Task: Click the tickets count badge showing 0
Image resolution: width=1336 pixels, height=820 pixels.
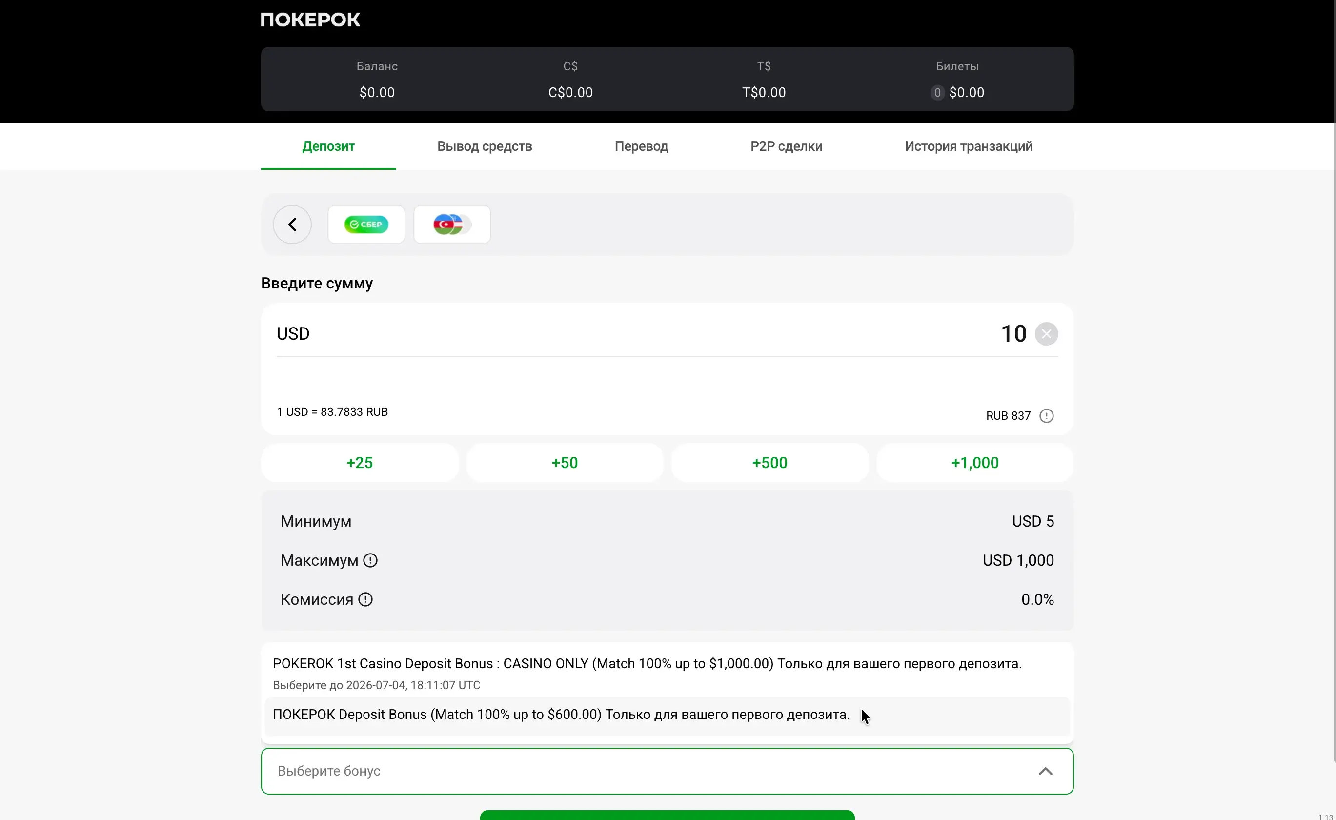Action: click(937, 93)
